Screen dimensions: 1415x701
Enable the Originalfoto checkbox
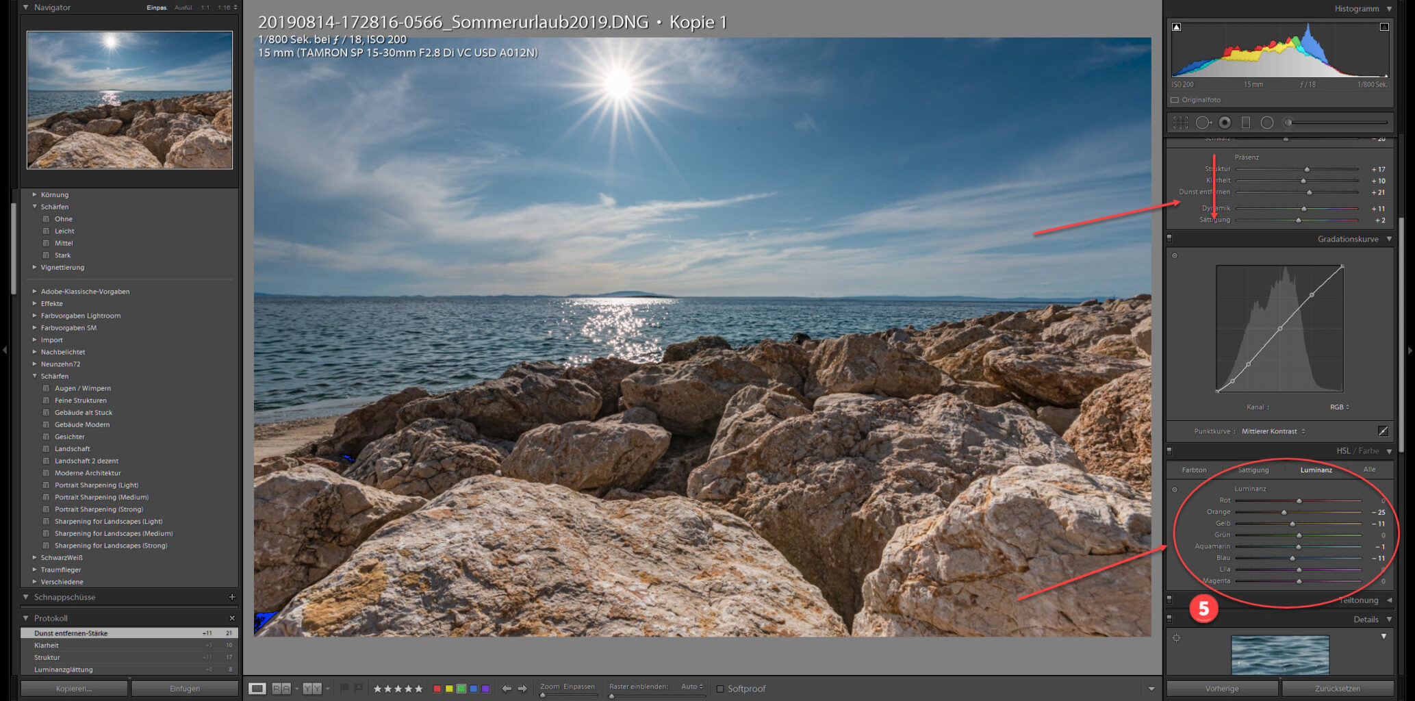(x=1175, y=100)
